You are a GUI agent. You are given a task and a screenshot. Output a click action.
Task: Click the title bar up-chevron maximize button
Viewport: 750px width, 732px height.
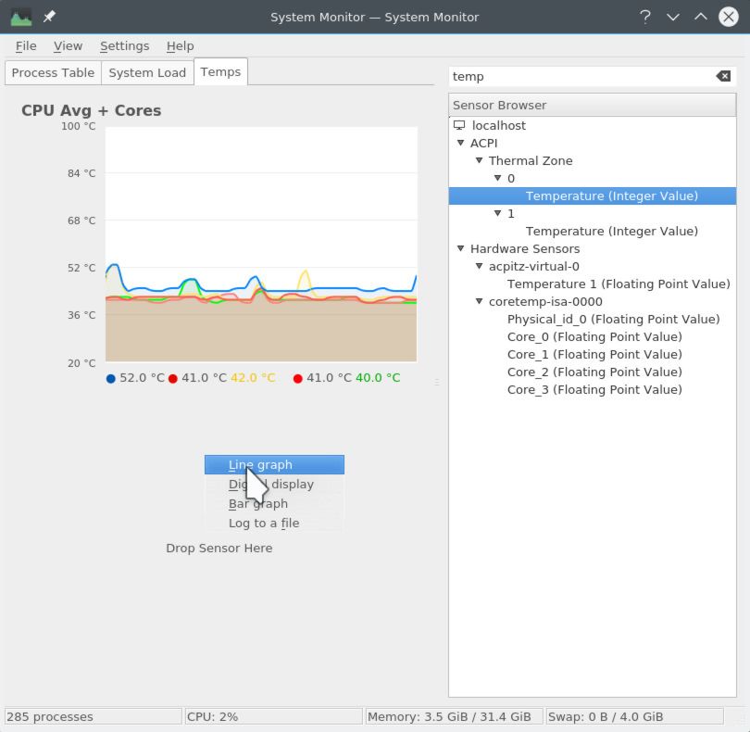point(701,17)
